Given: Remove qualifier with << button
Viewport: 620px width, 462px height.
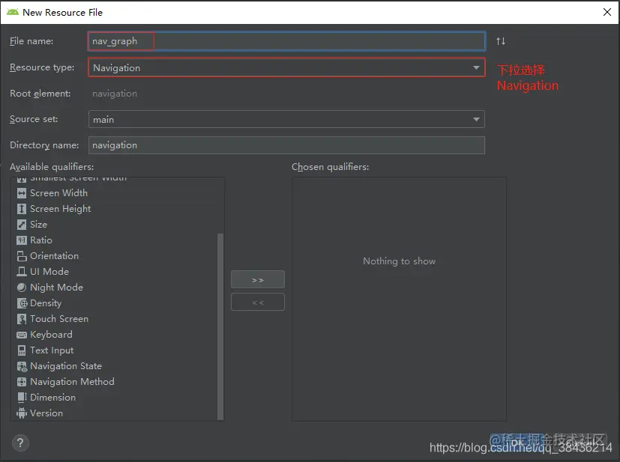Looking at the screenshot, I should click(258, 302).
